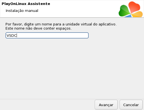Click the Instalação manual subtitle
The height and width of the screenshot is (110, 144).
22,11
